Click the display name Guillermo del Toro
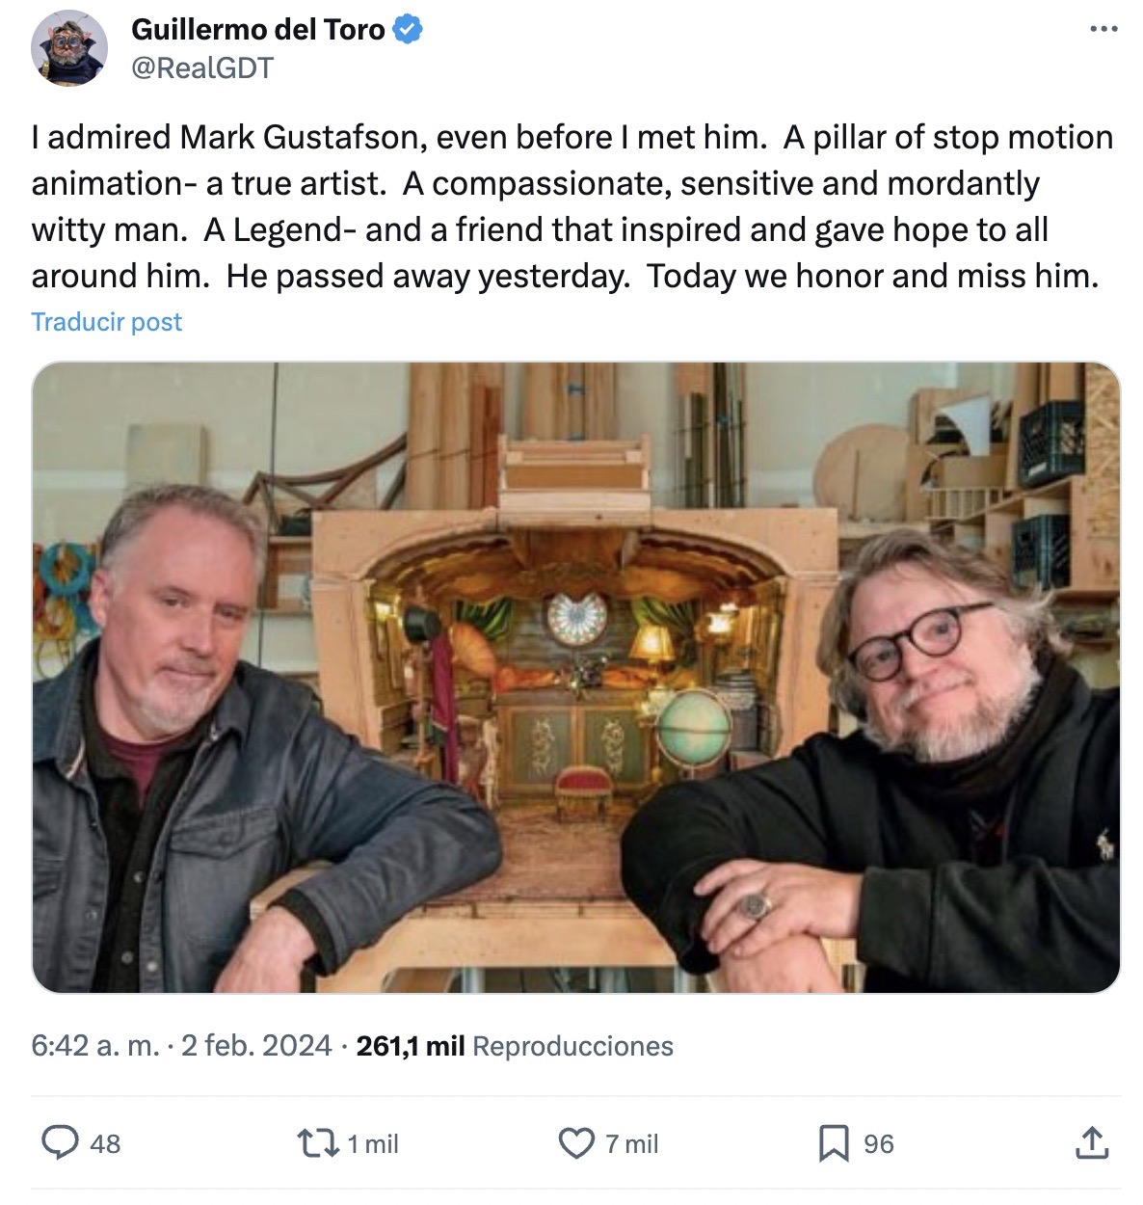This screenshot has width=1143, height=1205. tap(260, 29)
